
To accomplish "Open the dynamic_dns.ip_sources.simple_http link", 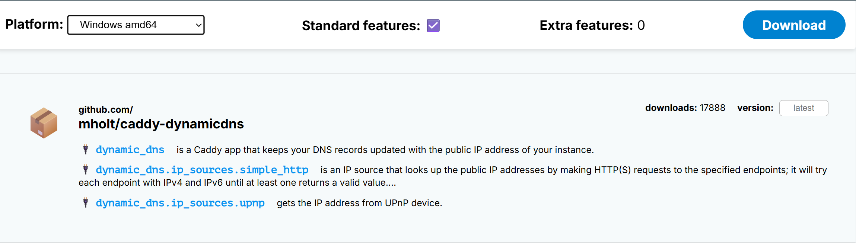I will pyautogui.click(x=202, y=170).
